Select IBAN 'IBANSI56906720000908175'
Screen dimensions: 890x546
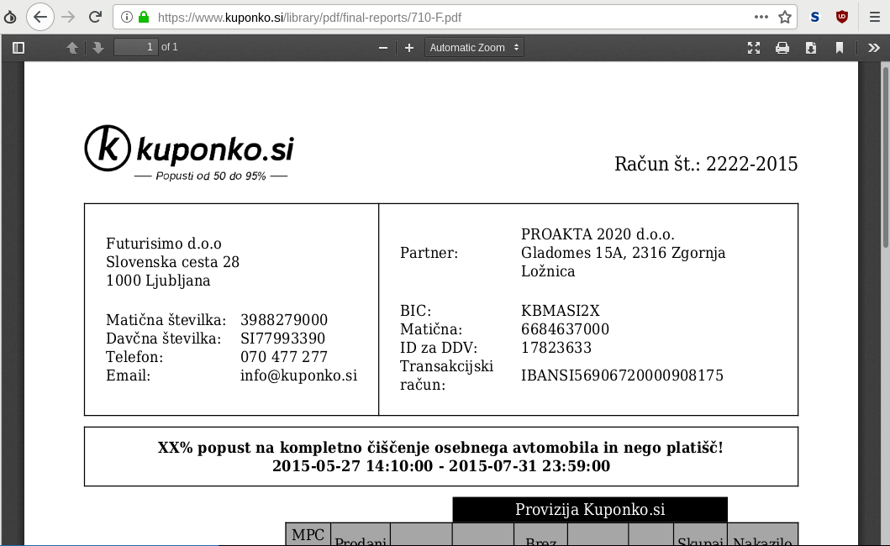[x=622, y=375]
